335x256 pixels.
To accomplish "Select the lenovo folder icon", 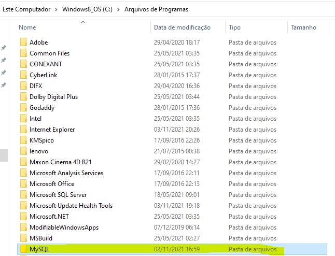I will click(23, 151).
